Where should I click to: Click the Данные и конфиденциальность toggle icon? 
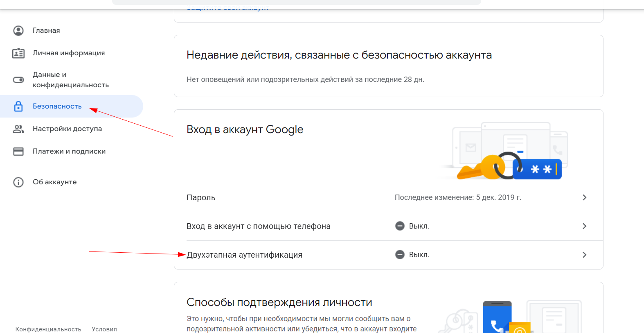[x=18, y=80]
